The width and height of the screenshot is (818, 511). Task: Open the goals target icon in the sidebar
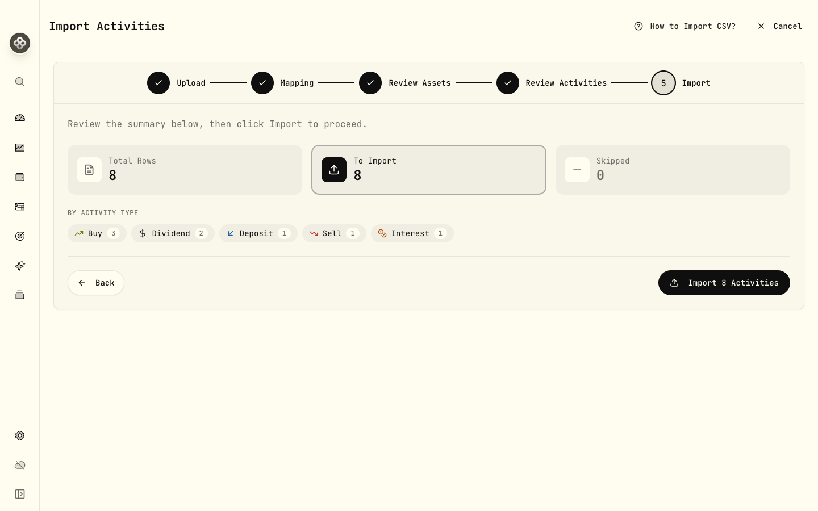pyautogui.click(x=20, y=236)
